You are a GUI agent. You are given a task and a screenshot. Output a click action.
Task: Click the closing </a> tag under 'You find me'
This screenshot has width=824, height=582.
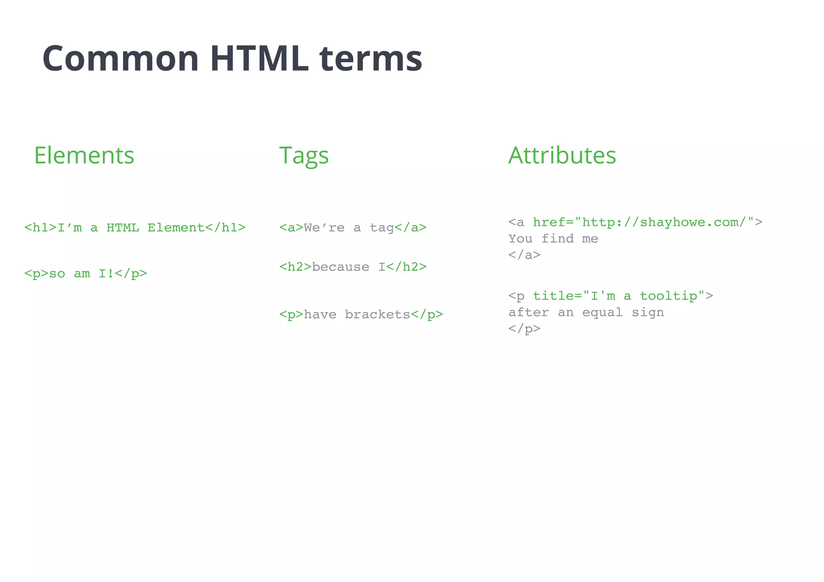pos(524,255)
